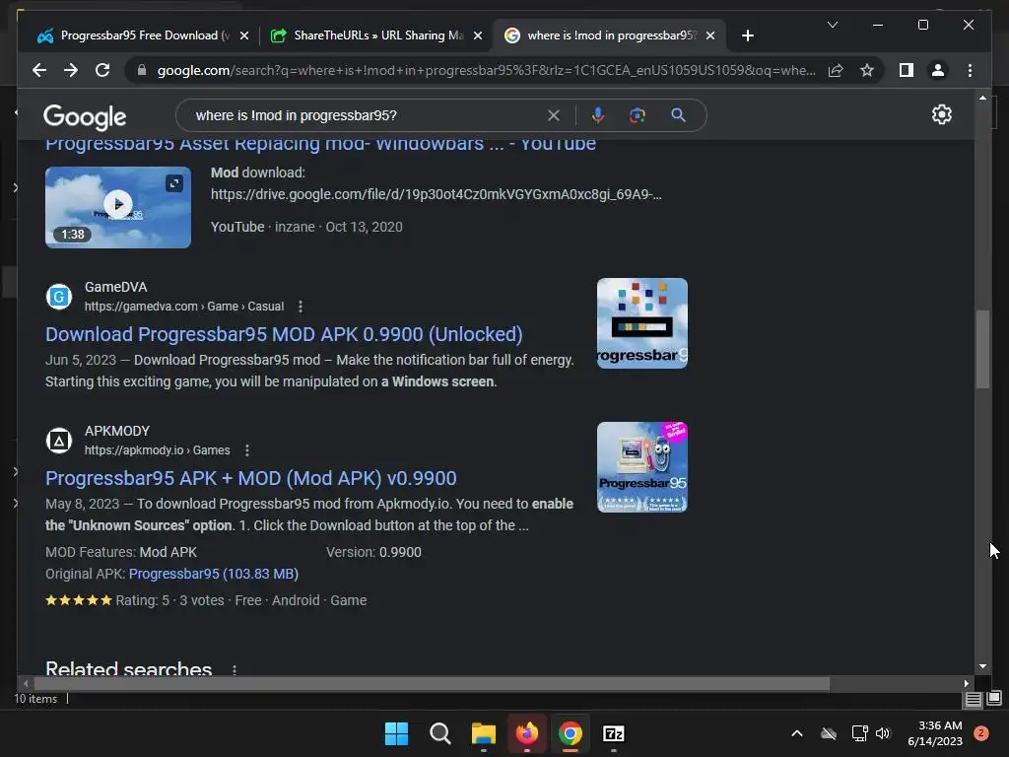Open Firefox from the taskbar
The image size is (1009, 757).
(527, 733)
